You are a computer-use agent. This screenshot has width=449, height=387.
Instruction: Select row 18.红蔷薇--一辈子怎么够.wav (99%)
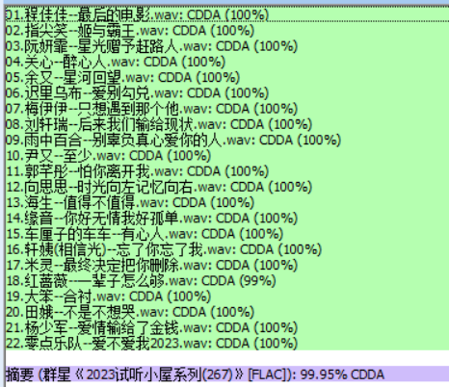pos(227,281)
